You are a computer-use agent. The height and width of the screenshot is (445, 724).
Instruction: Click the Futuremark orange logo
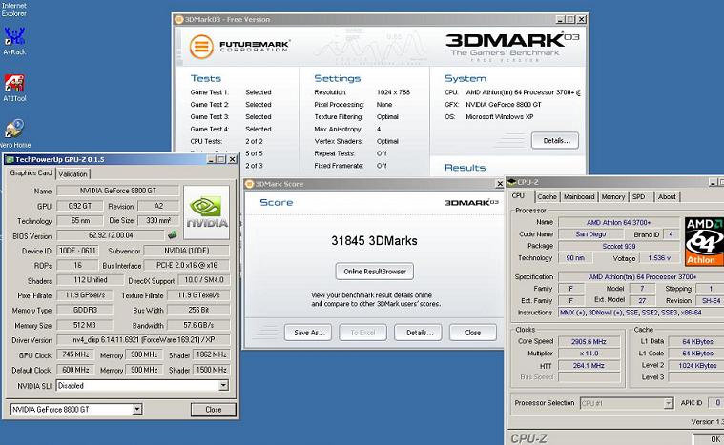coord(201,47)
